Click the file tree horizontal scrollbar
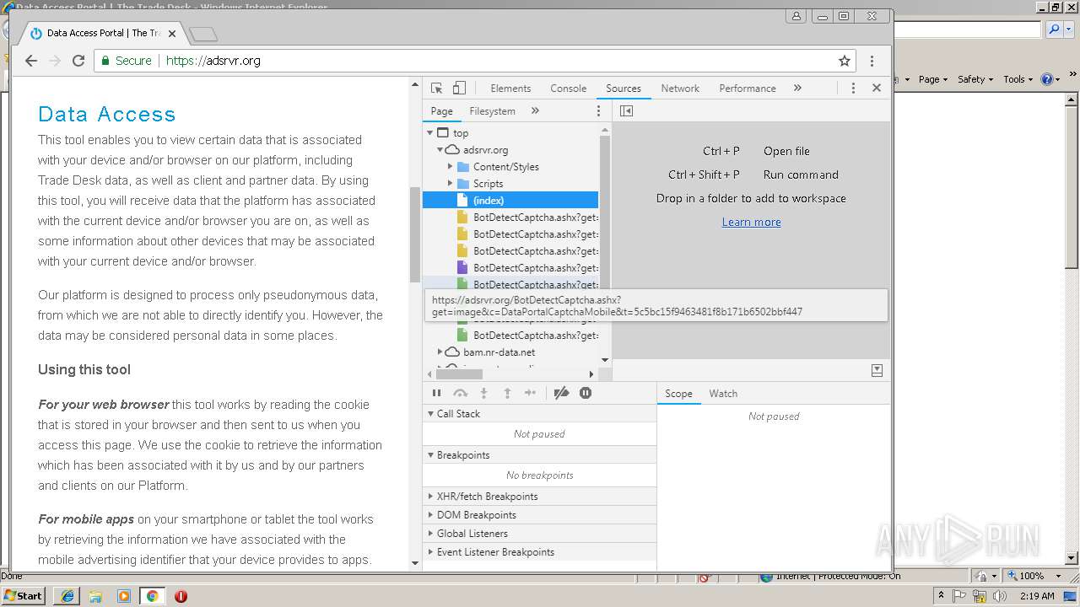Image resolution: width=1080 pixels, height=607 pixels. click(x=459, y=373)
